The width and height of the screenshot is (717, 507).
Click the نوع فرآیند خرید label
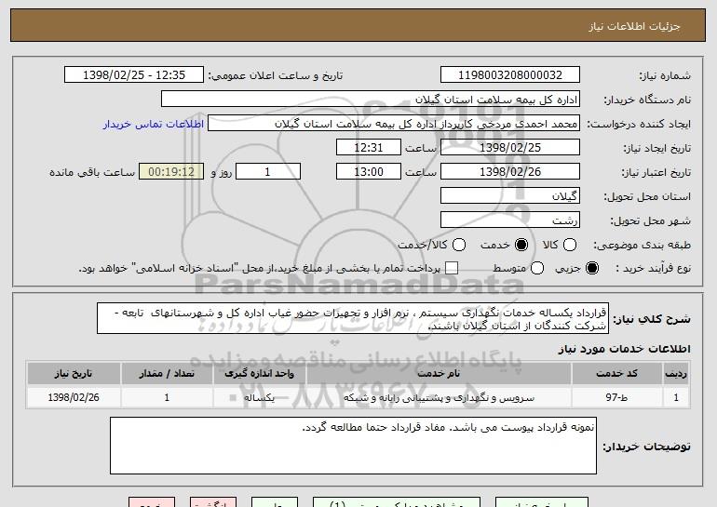[653, 268]
